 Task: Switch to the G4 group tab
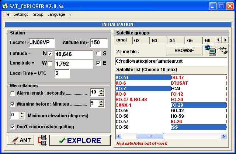tap(176, 41)
